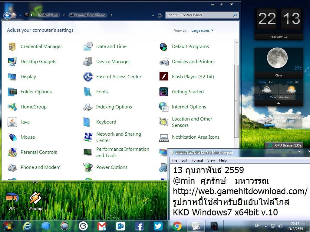
Task: Open the volume speaker tray icon
Action: point(280,226)
